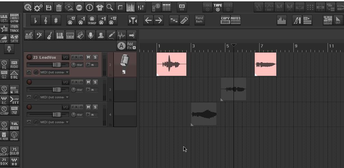The width and height of the screenshot is (344, 168).
Task: Click the sharp accidental button
Action: coord(56,20)
